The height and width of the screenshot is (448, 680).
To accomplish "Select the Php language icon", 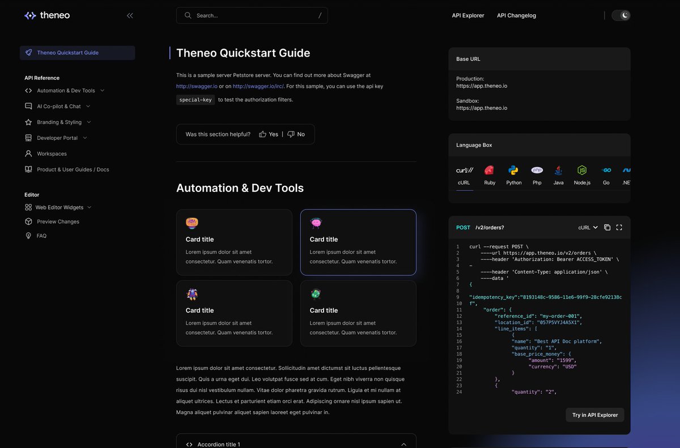I will (537, 170).
